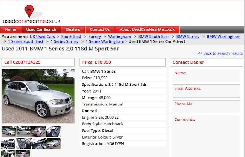This screenshot has width=245, height=157.
Task: Open the Home menu item
Action: pos(11,29)
